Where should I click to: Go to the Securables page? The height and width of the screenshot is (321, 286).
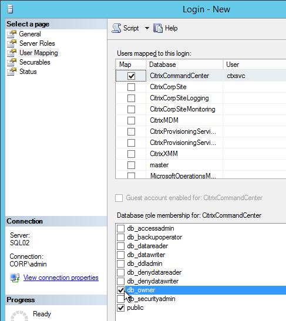[35, 62]
